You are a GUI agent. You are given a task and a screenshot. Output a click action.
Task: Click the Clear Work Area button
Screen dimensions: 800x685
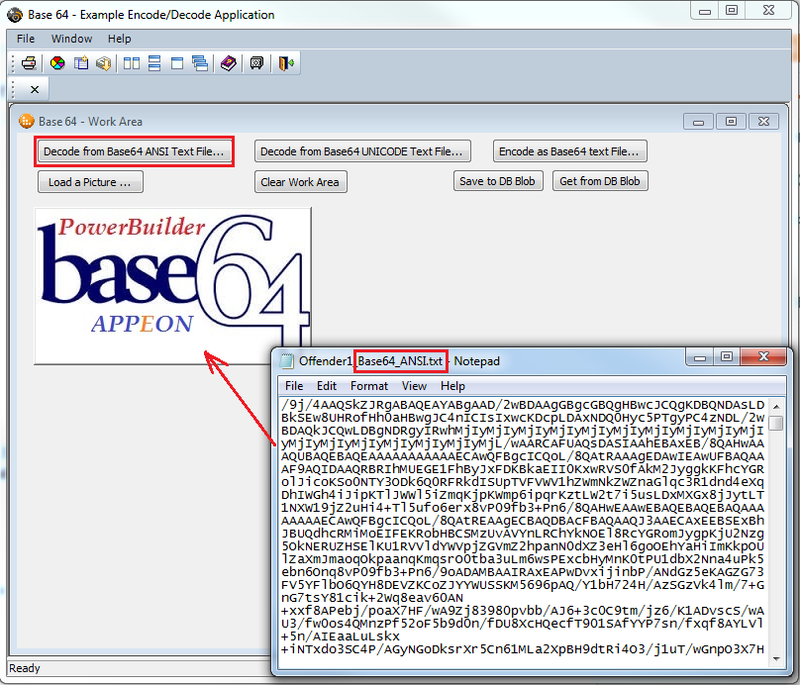pos(300,181)
